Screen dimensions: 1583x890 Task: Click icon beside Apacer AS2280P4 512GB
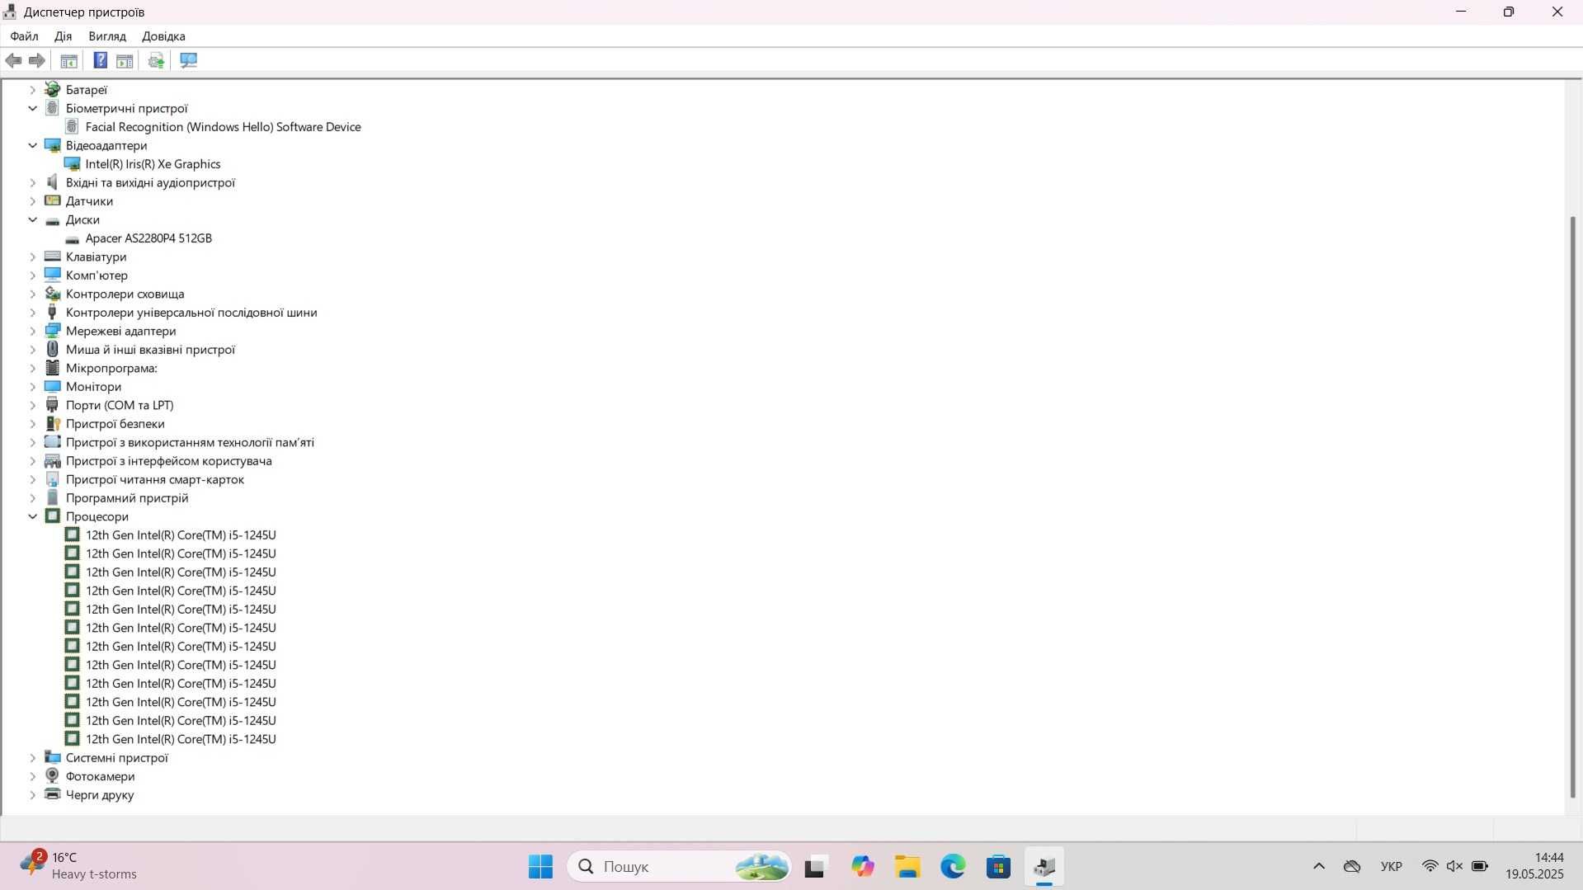73,238
